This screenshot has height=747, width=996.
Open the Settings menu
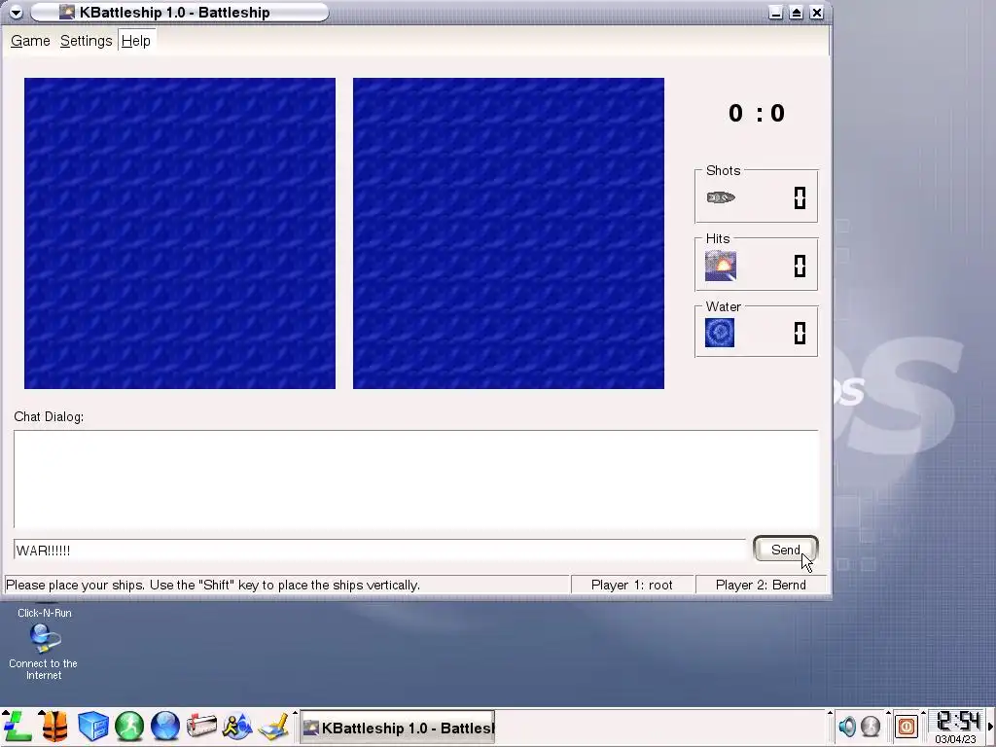pos(86,41)
